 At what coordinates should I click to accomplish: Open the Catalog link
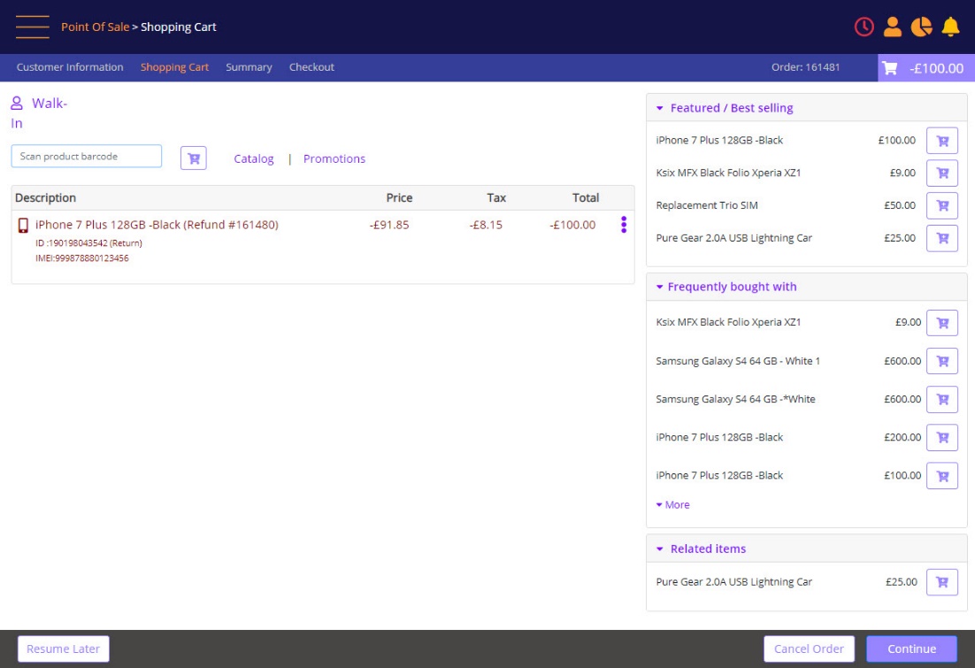coord(254,158)
